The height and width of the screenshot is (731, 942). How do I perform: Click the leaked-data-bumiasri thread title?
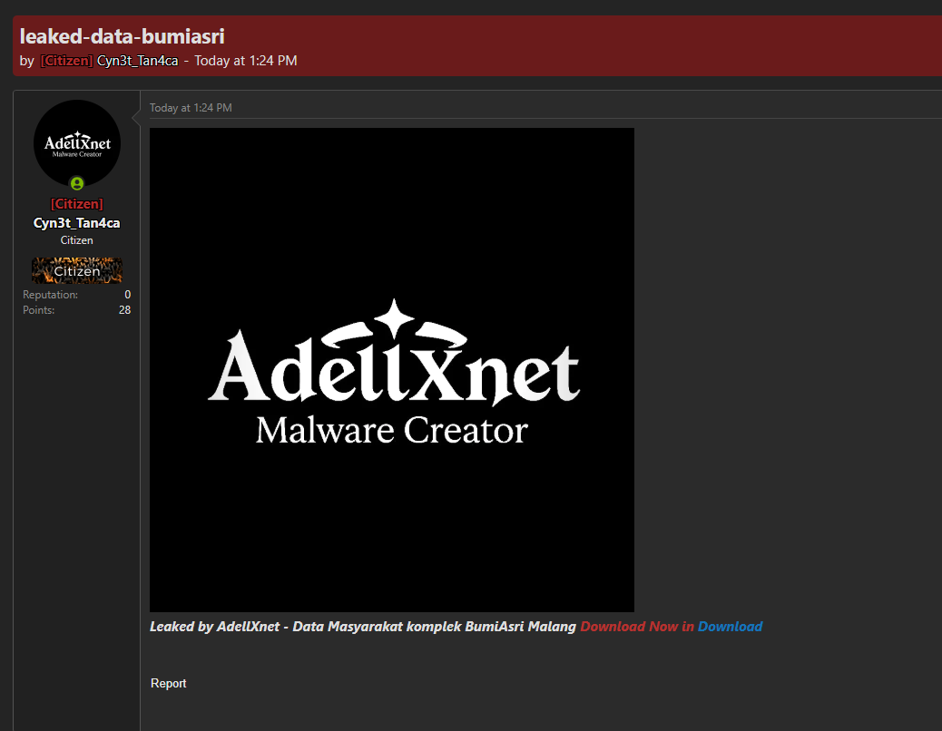point(122,36)
